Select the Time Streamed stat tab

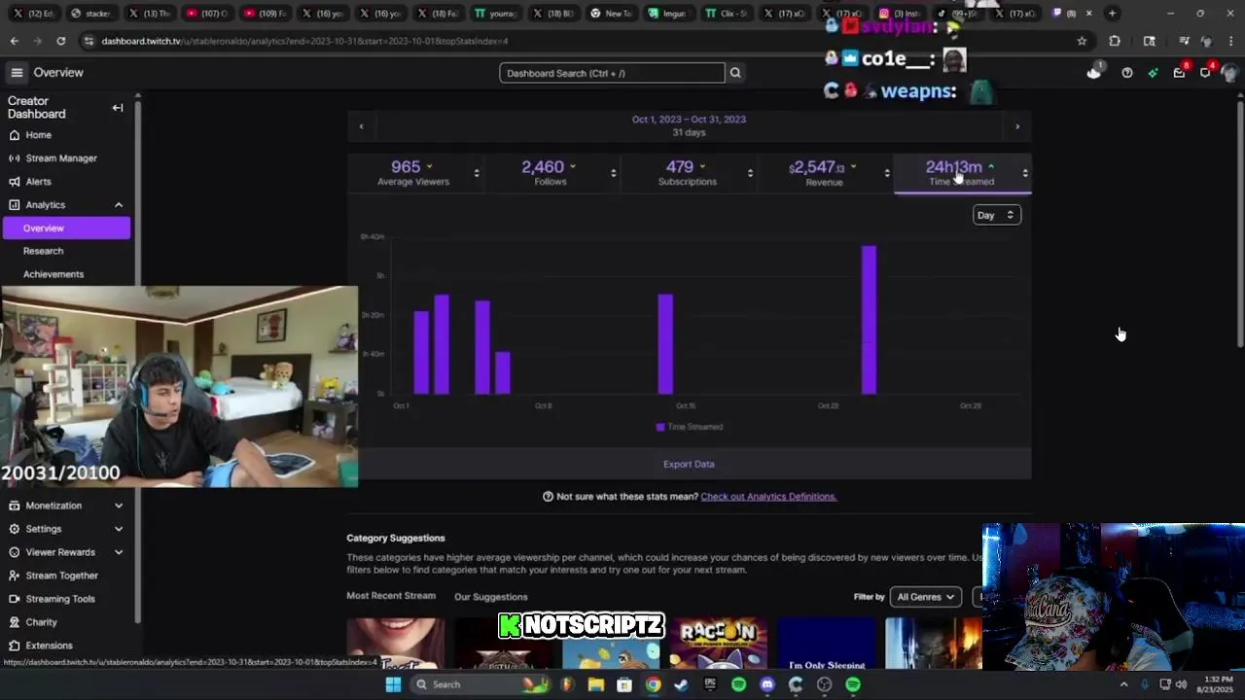click(960, 173)
